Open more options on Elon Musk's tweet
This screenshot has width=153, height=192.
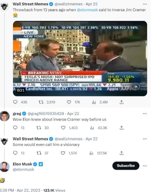145,166
